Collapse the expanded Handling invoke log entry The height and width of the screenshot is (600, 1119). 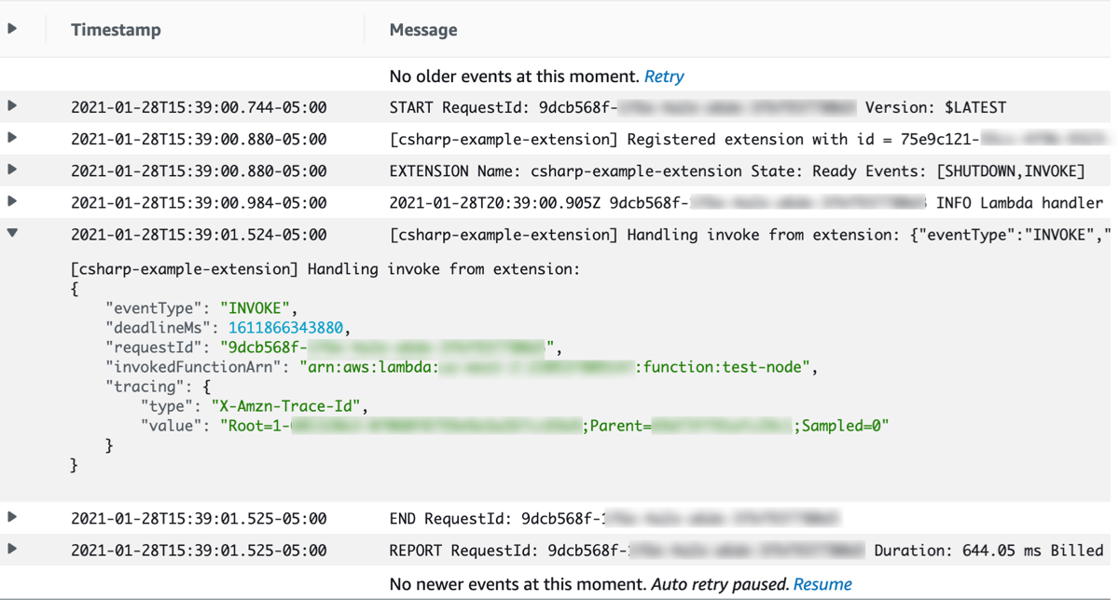click(x=12, y=234)
